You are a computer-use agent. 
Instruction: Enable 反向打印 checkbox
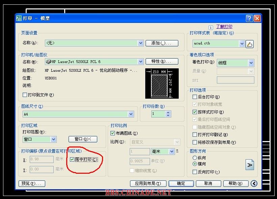[x=195, y=172]
